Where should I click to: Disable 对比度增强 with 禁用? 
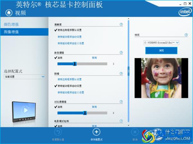pos(94,107)
